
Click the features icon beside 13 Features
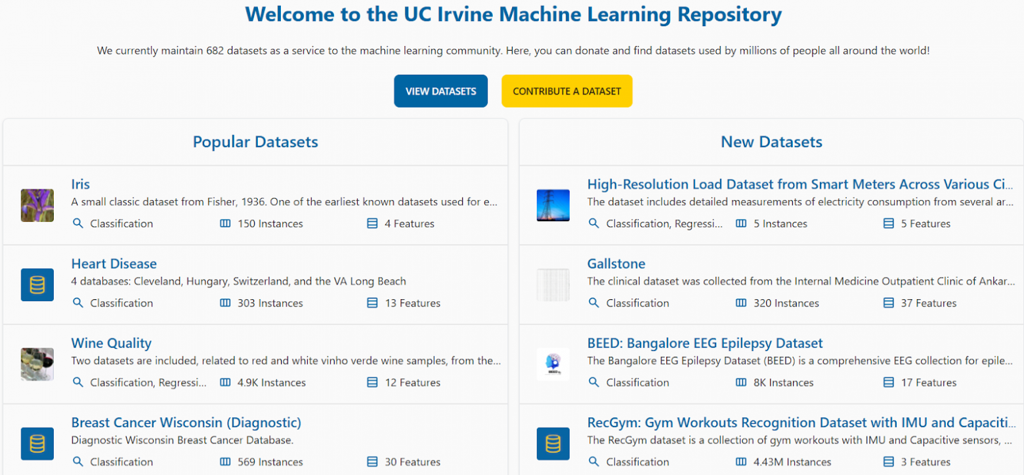click(x=372, y=303)
